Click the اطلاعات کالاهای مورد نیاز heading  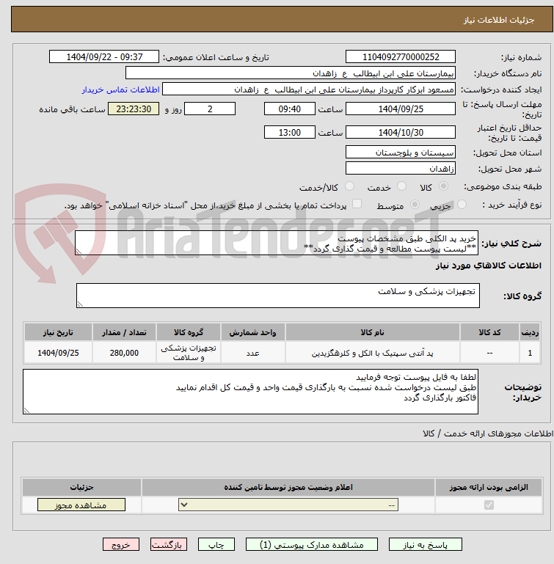(489, 265)
